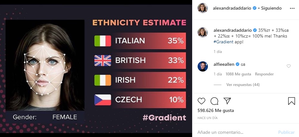Open the caption profile avatar
Screen dimensions: 299x137
pyautogui.click(x=203, y=32)
